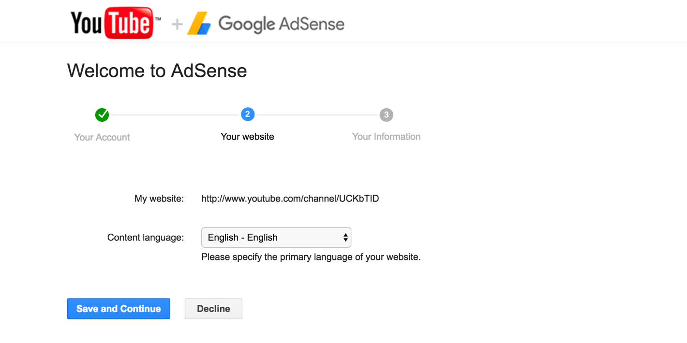
Task: Click the Google AdSense wordmark text
Action: coord(281,24)
